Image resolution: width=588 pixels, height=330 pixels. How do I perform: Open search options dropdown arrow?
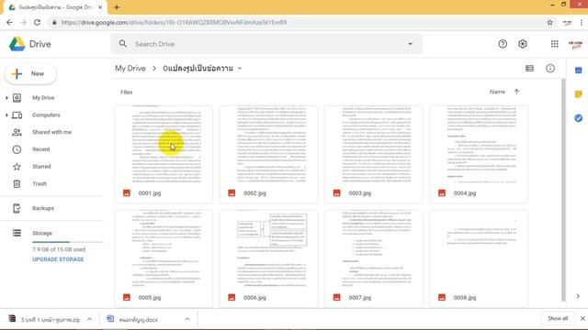pyautogui.click(x=410, y=44)
